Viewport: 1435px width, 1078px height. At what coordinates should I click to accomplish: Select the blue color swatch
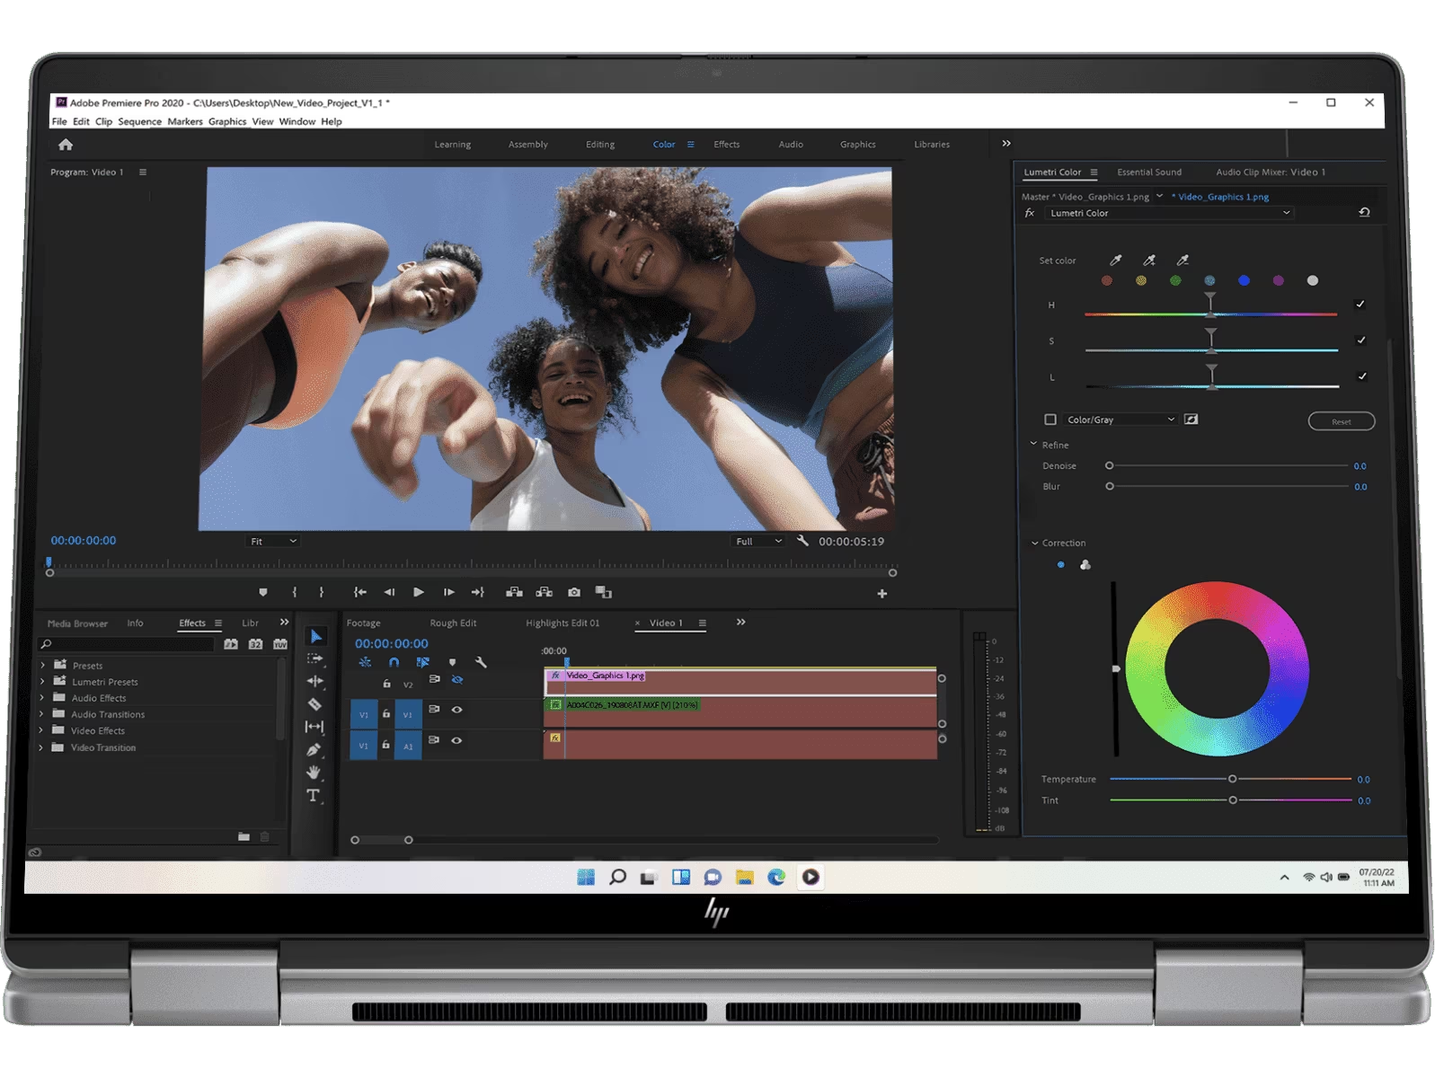pyautogui.click(x=1244, y=281)
